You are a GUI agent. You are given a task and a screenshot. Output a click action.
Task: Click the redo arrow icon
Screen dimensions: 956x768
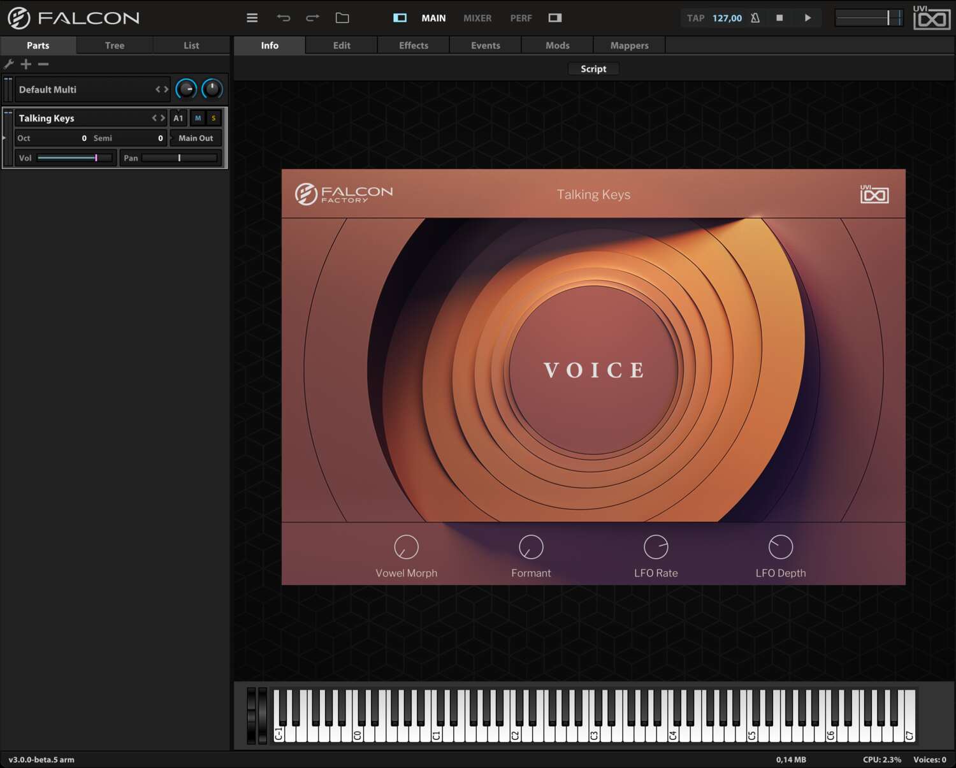312,18
